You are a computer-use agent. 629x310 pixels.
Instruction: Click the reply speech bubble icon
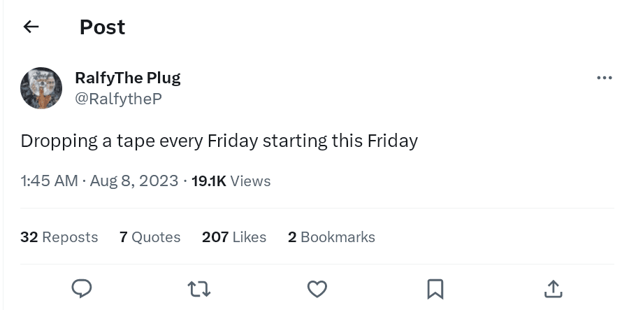click(82, 288)
